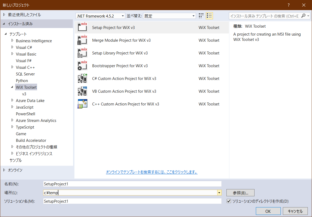This screenshot has width=312, height=217.
Task: Switch templates to small icons view
Action: tap(201, 16)
